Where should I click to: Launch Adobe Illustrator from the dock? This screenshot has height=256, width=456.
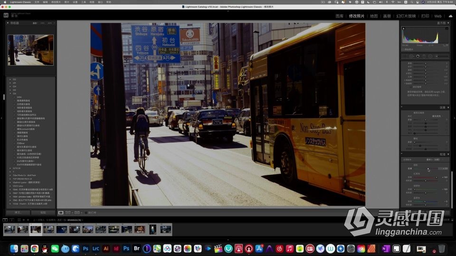106,248
